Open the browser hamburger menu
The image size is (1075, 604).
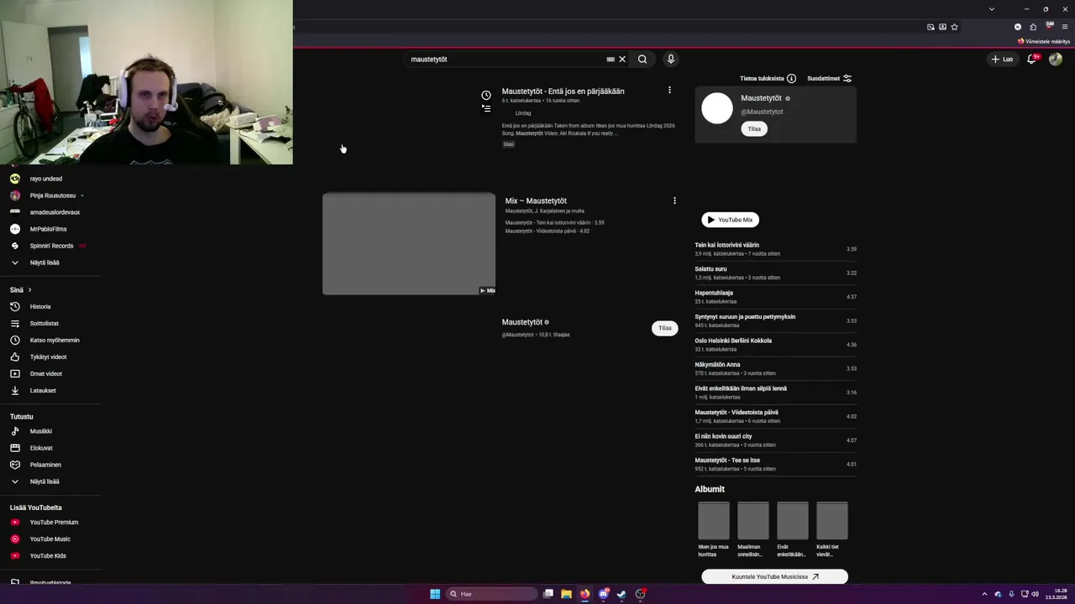coord(1065,27)
